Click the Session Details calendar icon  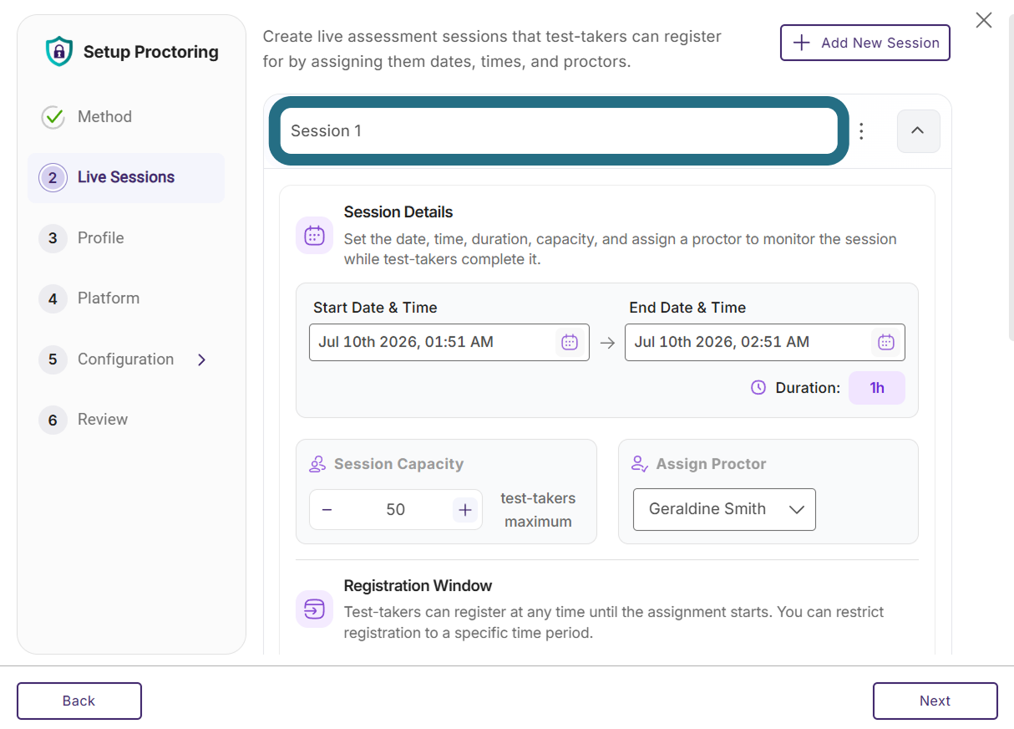click(314, 236)
